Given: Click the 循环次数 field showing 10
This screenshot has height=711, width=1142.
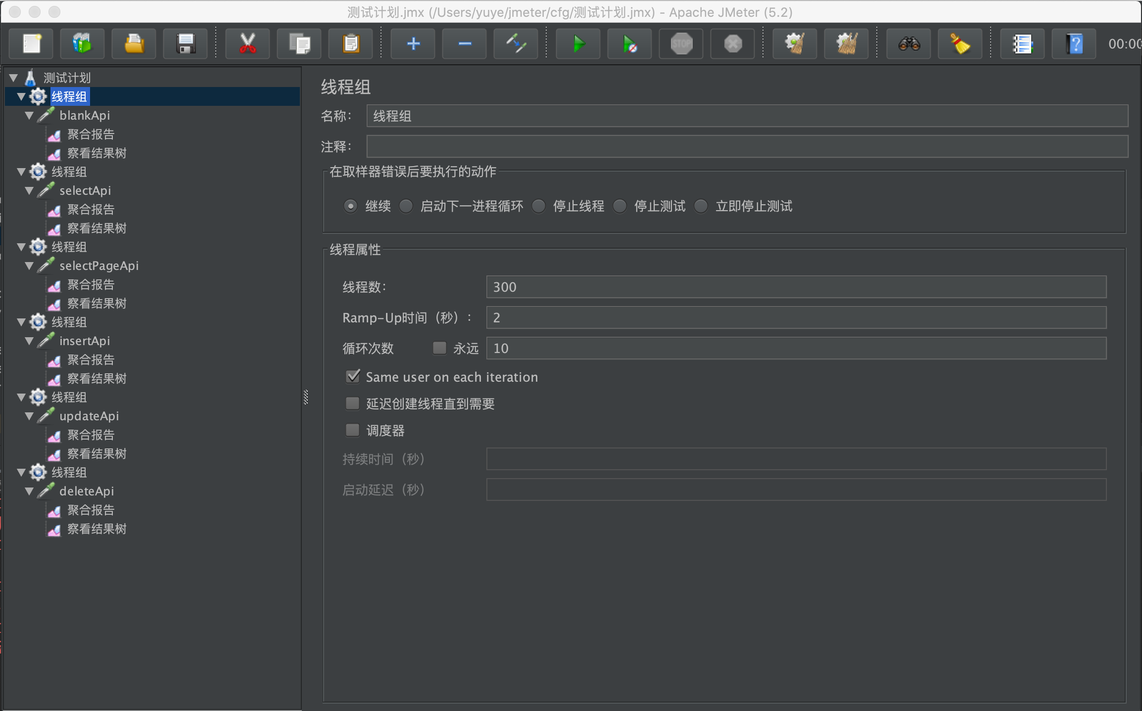Looking at the screenshot, I should point(797,348).
